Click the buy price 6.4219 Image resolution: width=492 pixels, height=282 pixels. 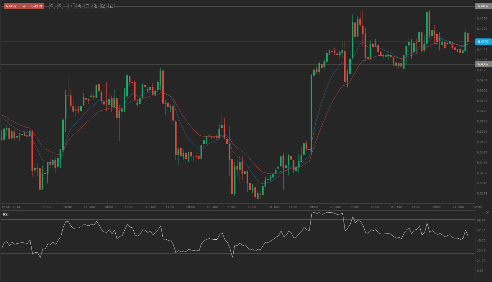37,6
